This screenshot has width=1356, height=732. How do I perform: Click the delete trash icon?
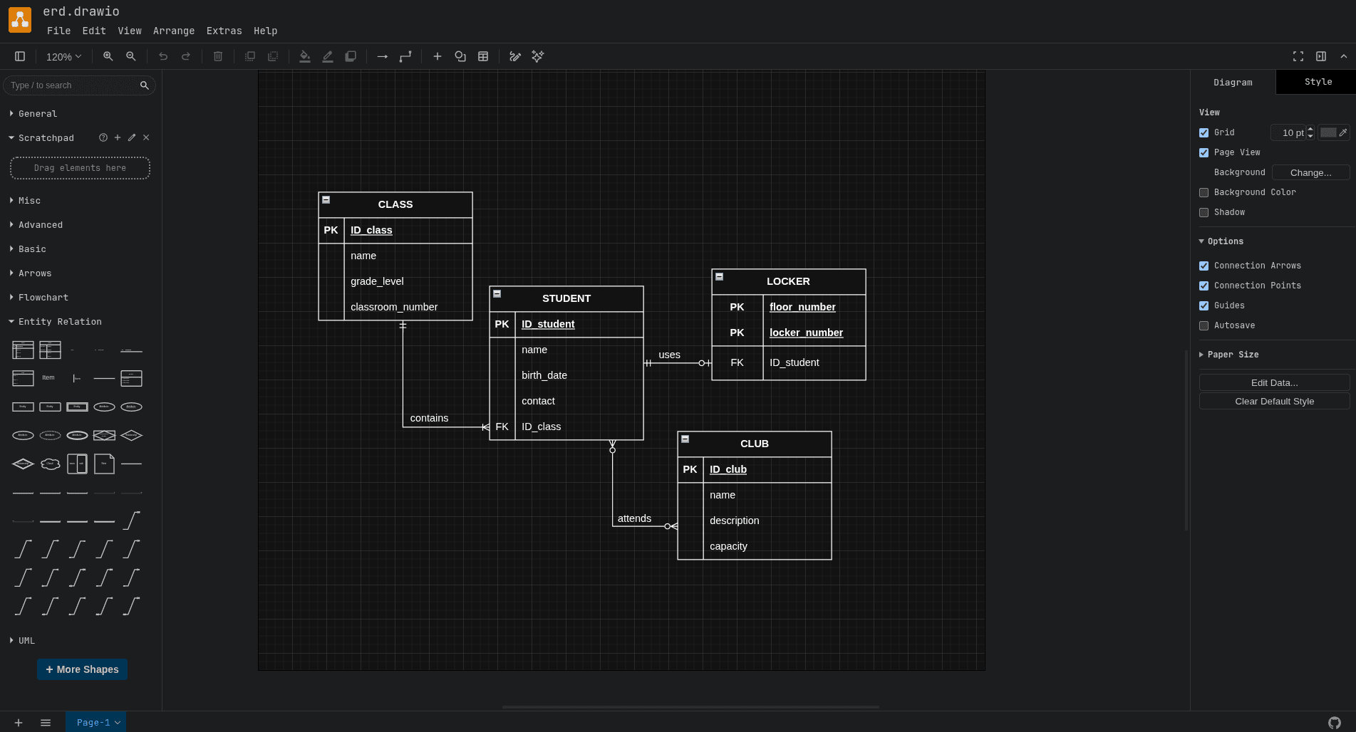(x=218, y=56)
